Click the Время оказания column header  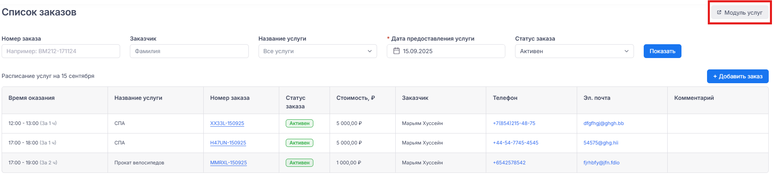click(x=32, y=98)
